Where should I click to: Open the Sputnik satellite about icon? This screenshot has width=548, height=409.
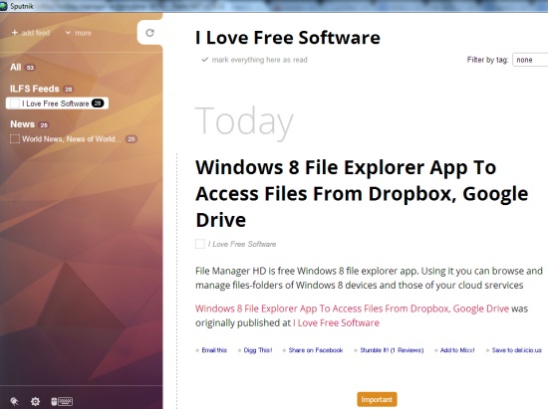14,401
